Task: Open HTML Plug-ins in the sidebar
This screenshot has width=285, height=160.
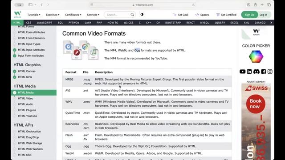Action: pyautogui.click(x=27, y=110)
